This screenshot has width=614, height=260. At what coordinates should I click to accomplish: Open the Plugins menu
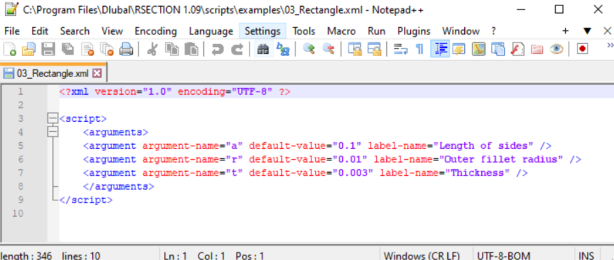coord(414,31)
